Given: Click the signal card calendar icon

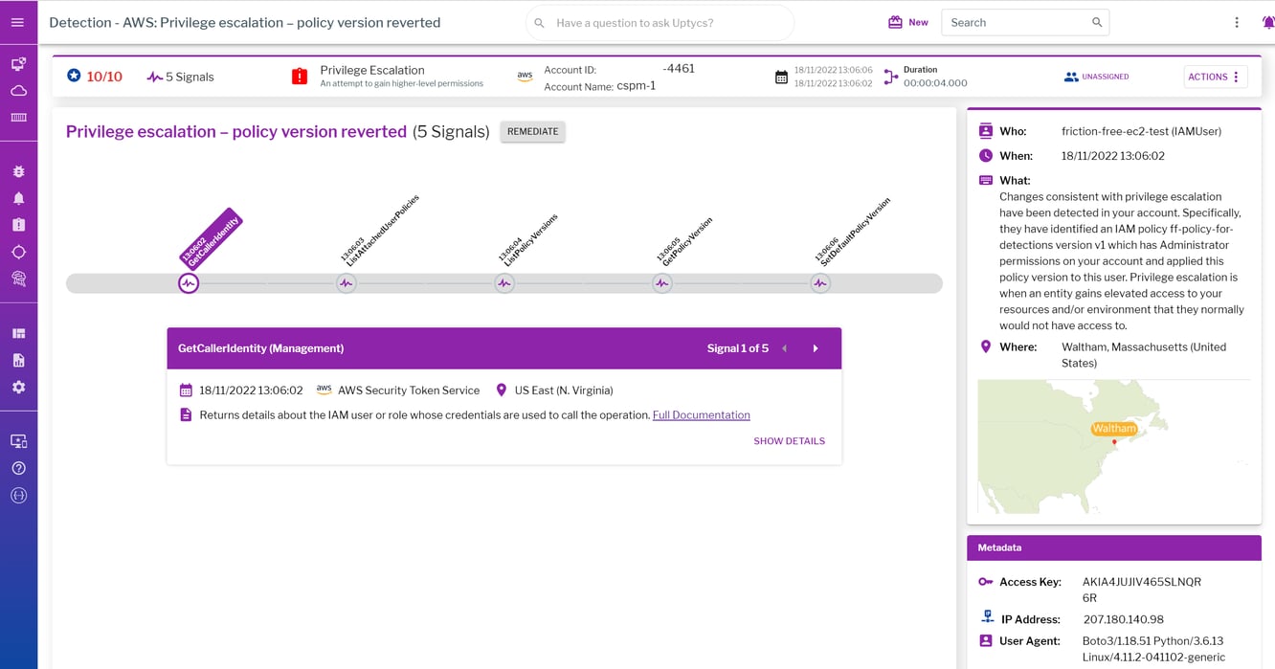Looking at the screenshot, I should (186, 390).
